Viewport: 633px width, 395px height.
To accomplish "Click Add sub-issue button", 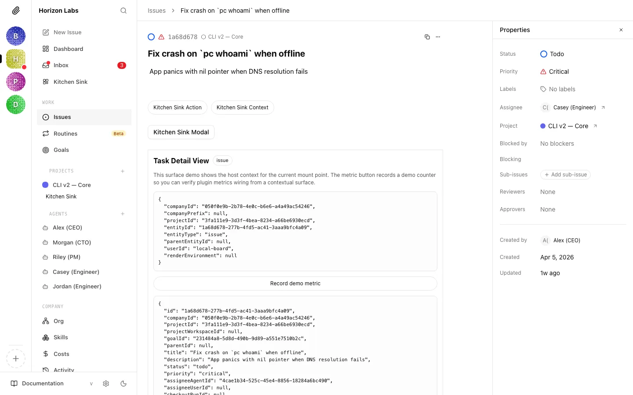I will pos(565,175).
